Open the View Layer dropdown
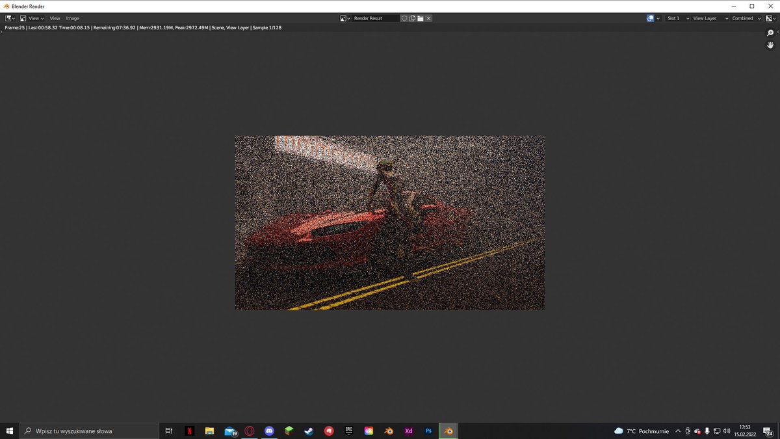Viewport: 780px width, 439px height. [710, 18]
